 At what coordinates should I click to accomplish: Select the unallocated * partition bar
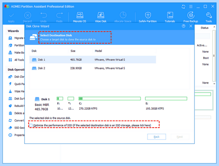pyautogui.click(x=71, y=98)
